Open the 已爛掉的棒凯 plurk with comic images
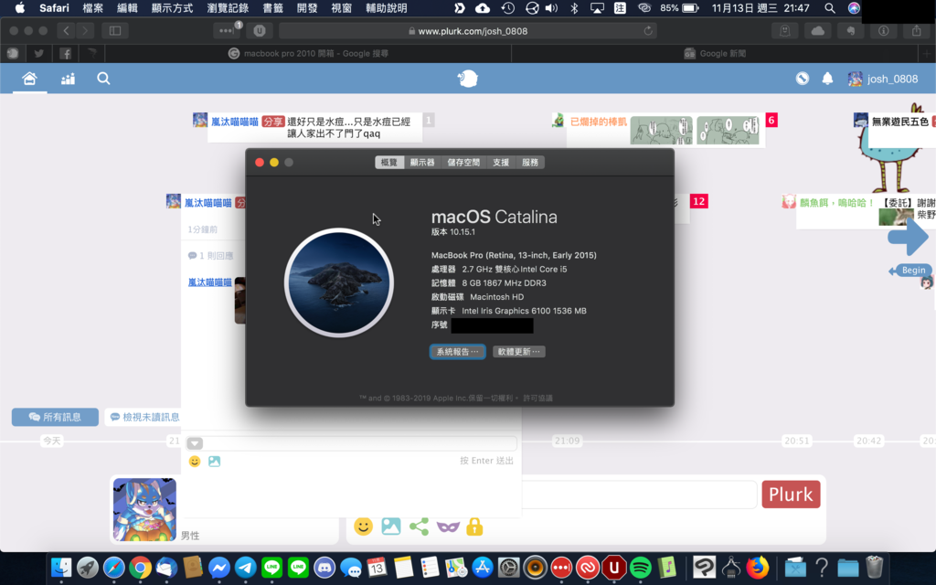The image size is (936, 585). 665,130
